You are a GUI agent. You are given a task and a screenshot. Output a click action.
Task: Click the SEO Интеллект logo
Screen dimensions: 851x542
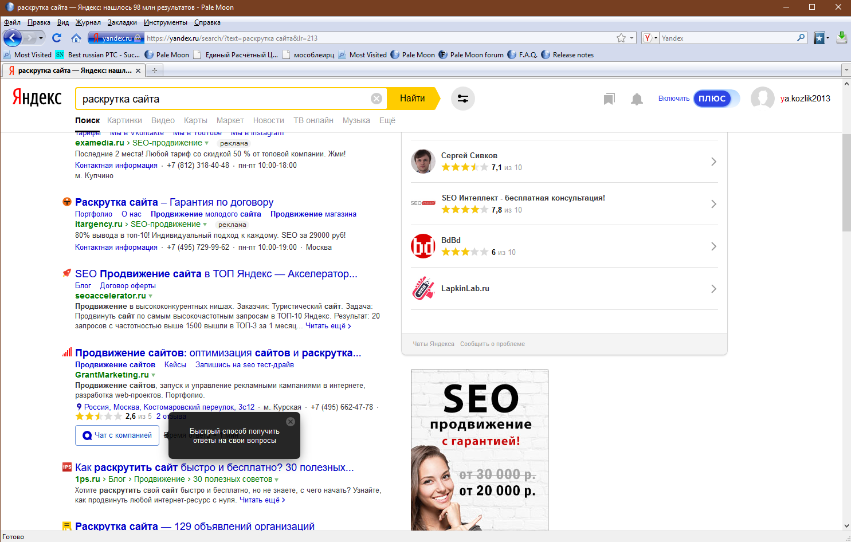(x=423, y=203)
